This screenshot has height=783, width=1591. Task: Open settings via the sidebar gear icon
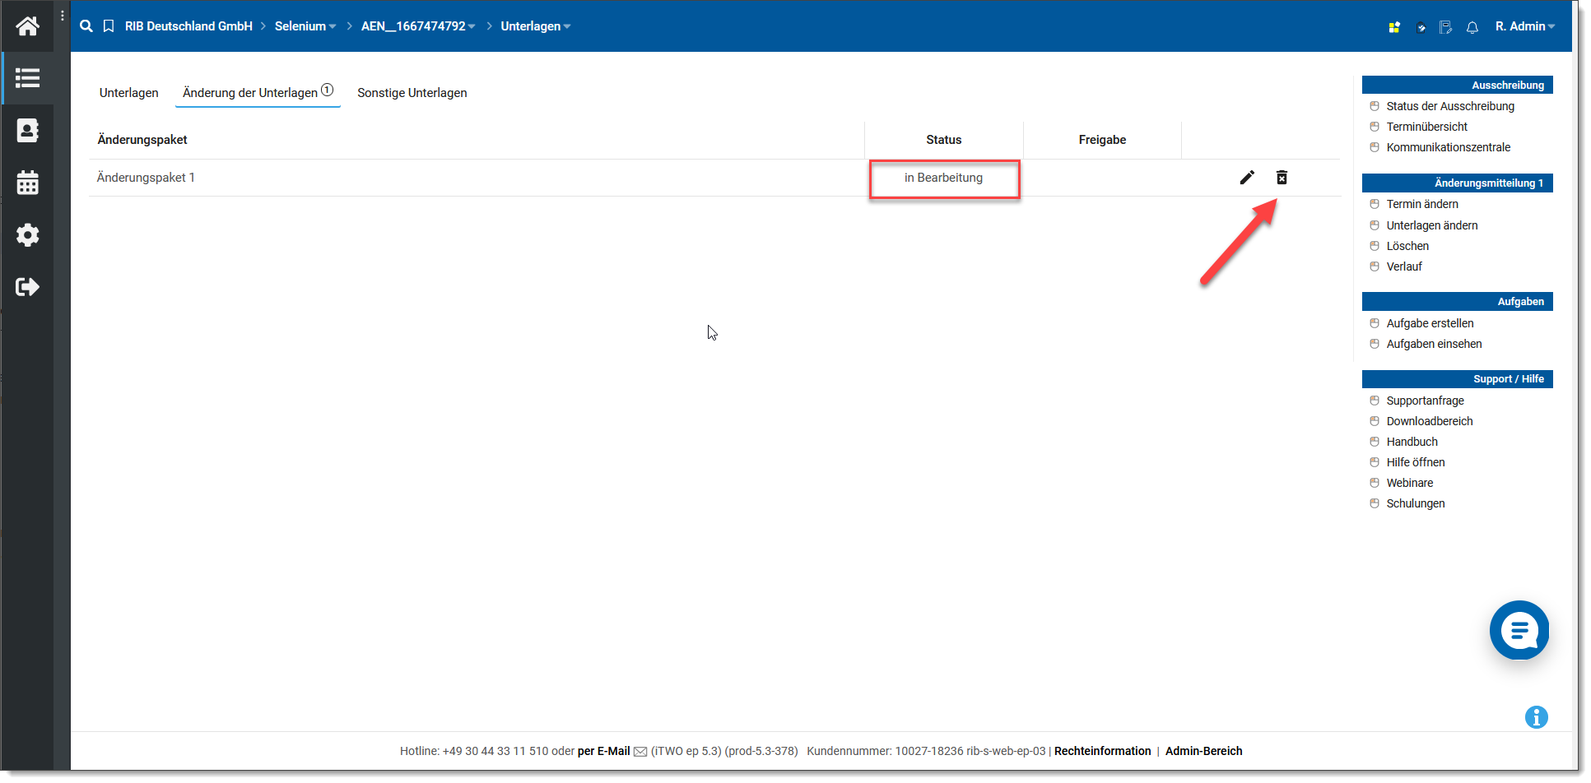point(27,235)
